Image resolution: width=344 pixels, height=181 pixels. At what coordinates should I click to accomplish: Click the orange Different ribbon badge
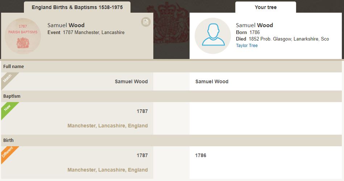pyautogui.click(x=8, y=152)
